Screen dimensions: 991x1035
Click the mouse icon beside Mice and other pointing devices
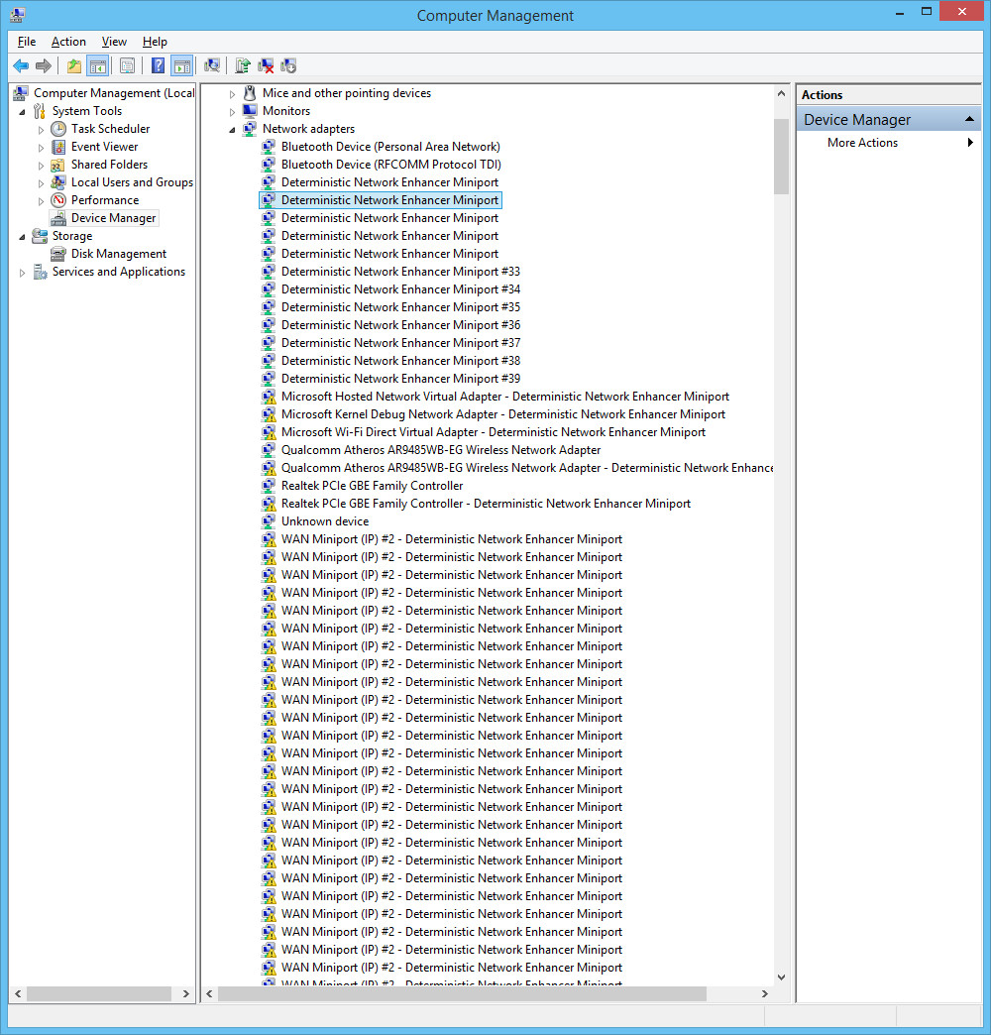click(250, 93)
